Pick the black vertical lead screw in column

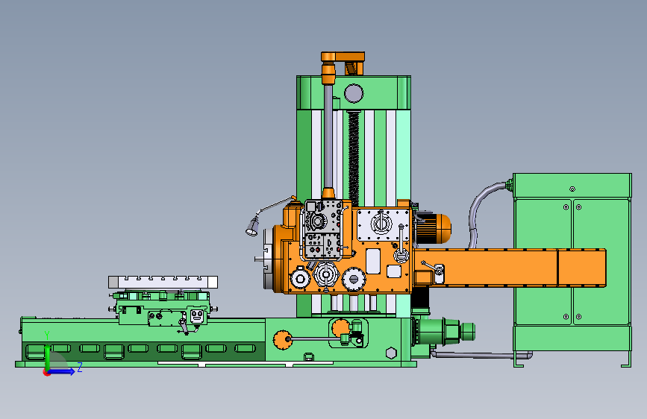pos(354,158)
